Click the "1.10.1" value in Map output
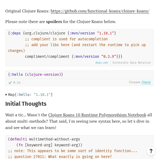Screen dimensions: 159x159 (x=42, y=95)
